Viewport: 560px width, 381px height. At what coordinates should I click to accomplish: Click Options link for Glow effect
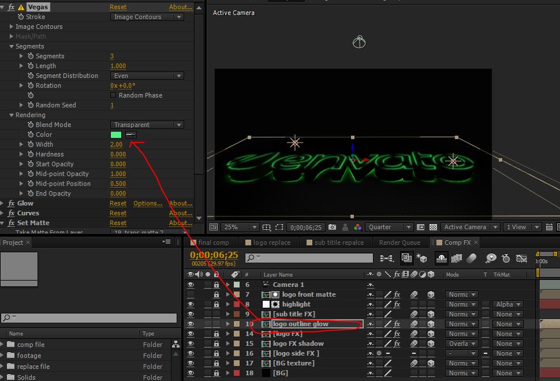[x=148, y=203]
